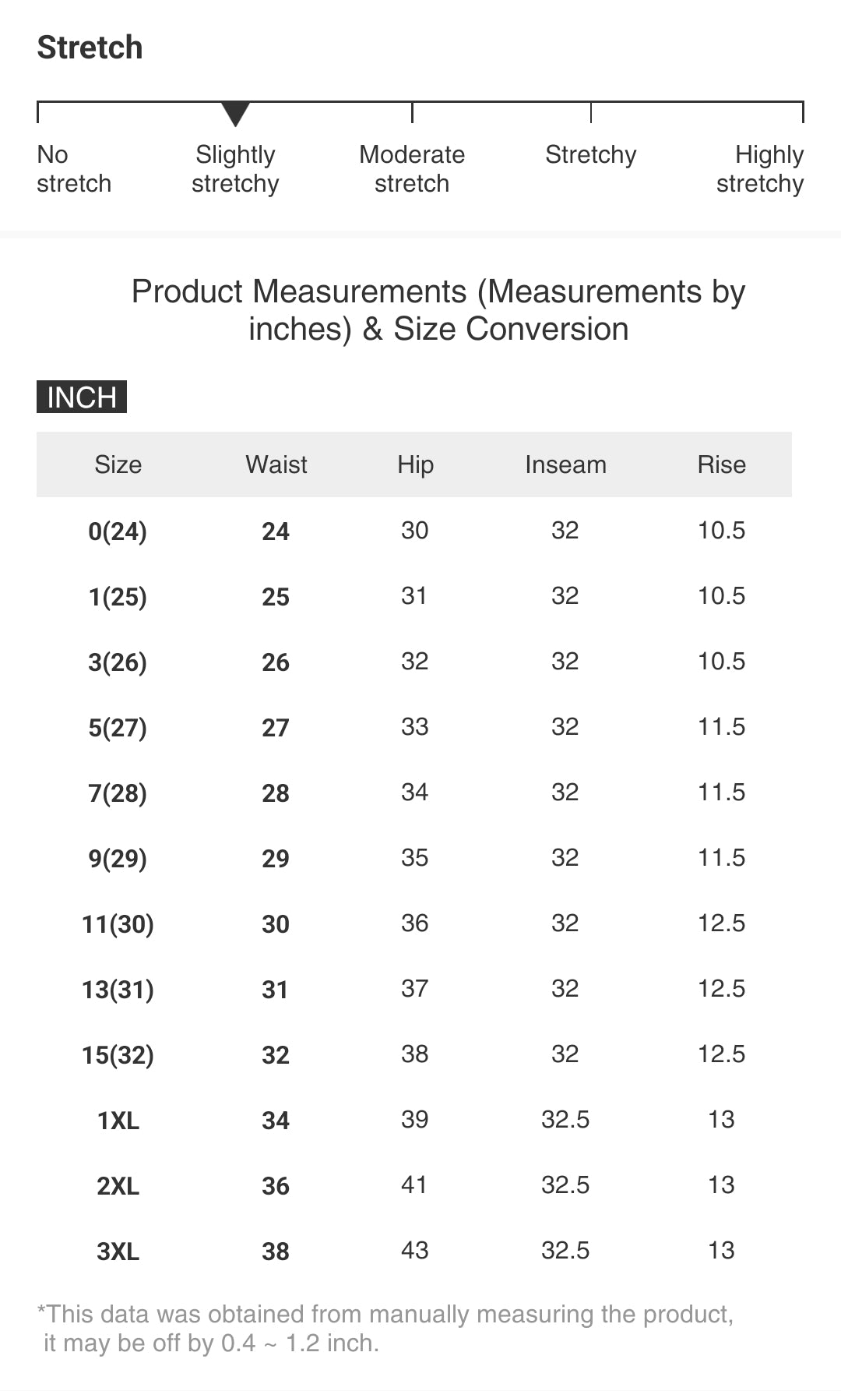Click the No stretch label
Image resolution: width=841 pixels, height=1391 pixels.
coord(74,169)
